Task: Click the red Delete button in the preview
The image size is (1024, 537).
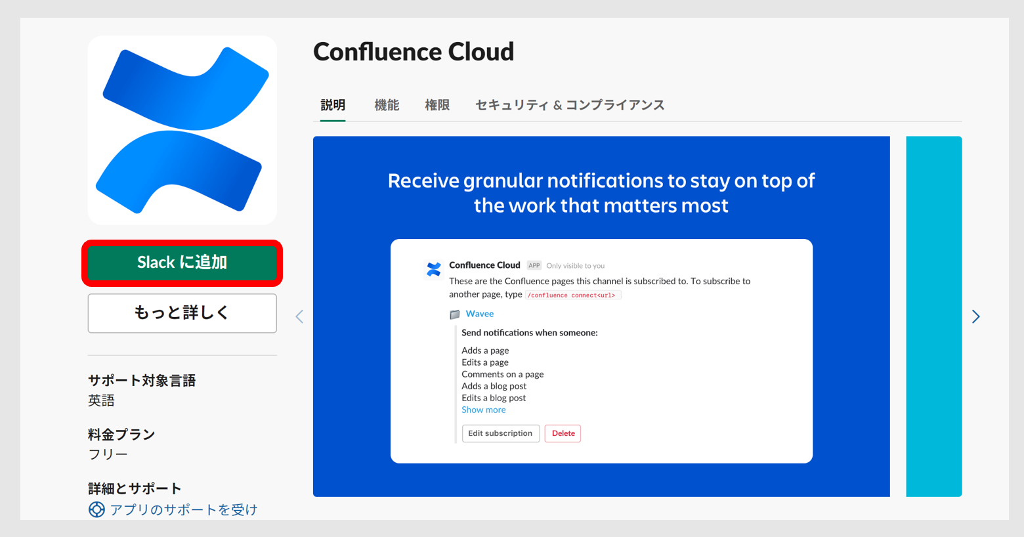Action: pos(563,433)
